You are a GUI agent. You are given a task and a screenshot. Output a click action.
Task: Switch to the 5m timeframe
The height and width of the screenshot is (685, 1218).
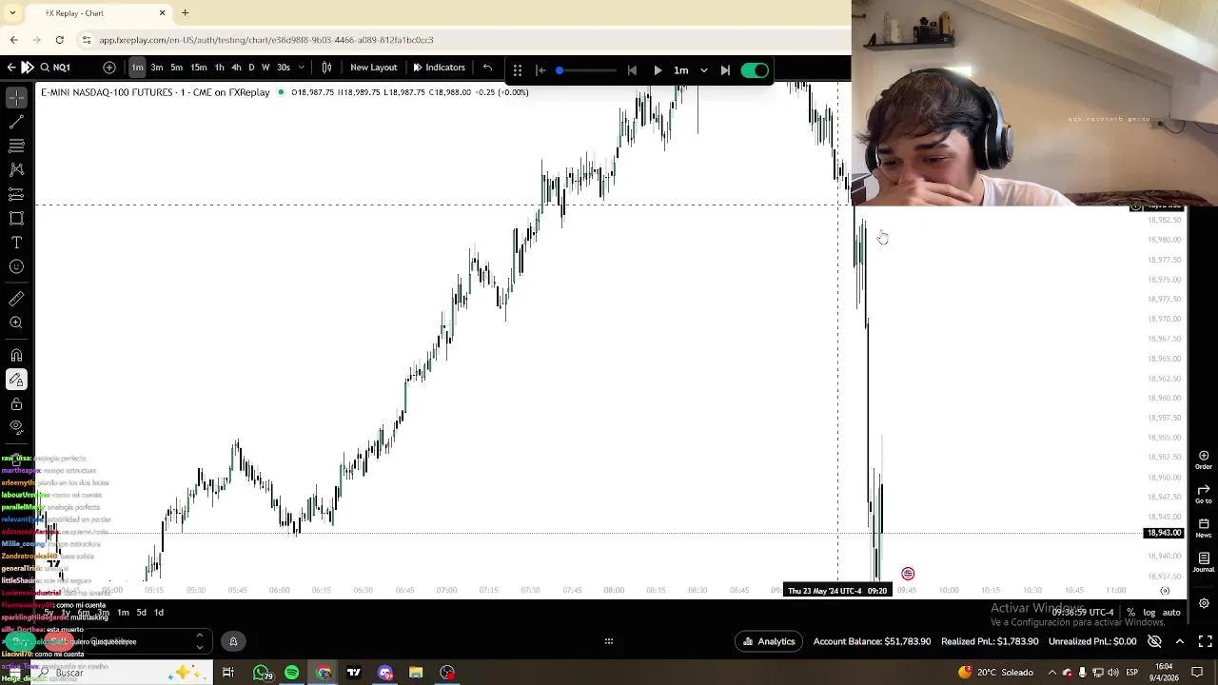177,68
